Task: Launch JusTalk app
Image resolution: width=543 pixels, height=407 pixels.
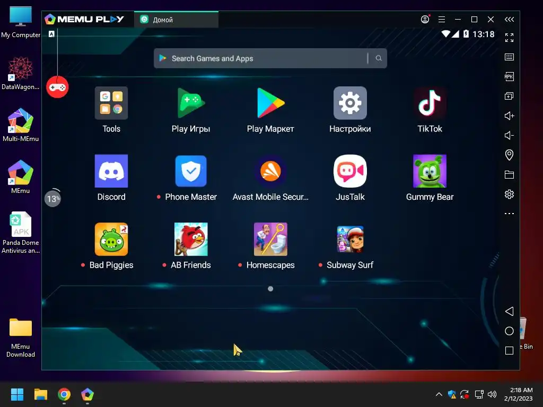Action: (350, 171)
